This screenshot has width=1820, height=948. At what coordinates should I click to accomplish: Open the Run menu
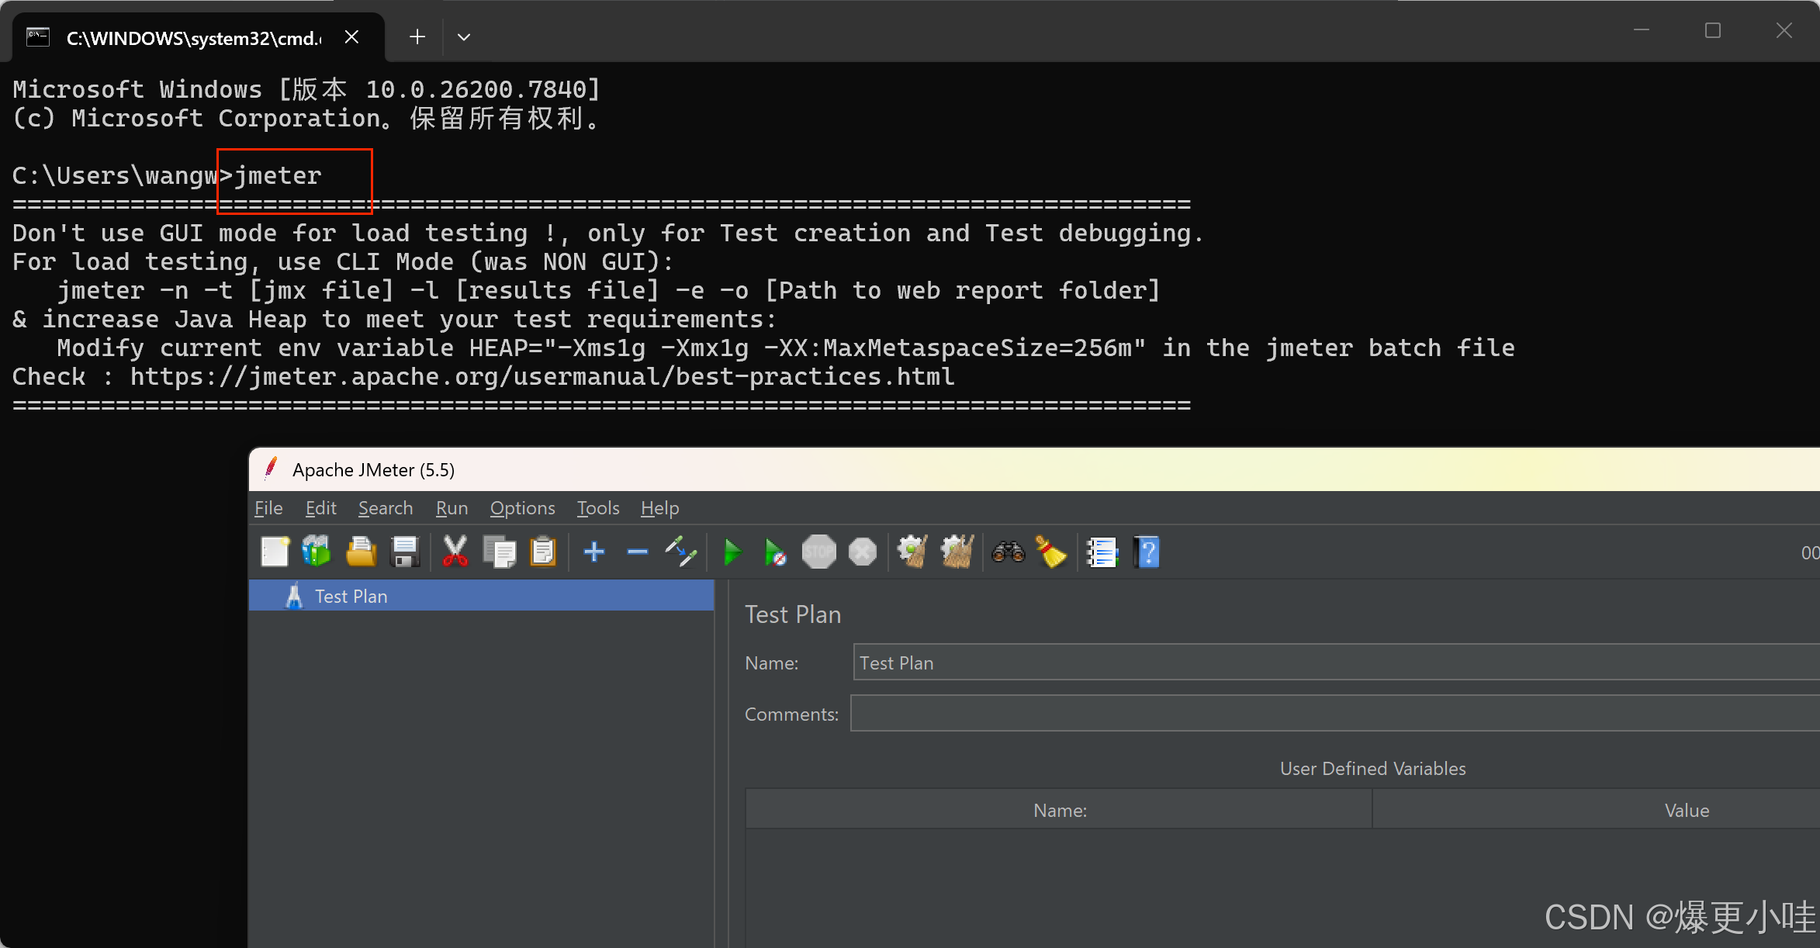tap(452, 508)
